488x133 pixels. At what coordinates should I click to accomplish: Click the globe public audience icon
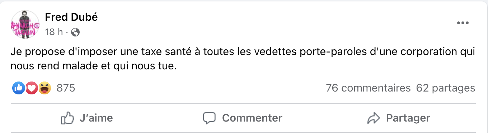75,33
